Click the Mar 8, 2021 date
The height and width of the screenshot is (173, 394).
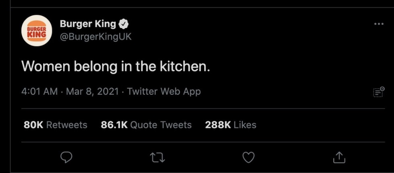[x=92, y=92]
